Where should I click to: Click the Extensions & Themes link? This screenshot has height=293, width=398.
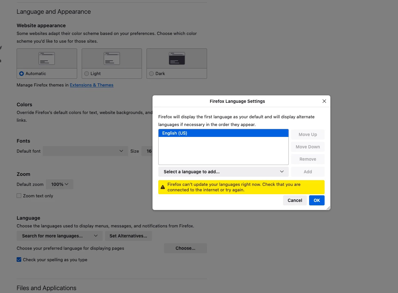tap(92, 85)
